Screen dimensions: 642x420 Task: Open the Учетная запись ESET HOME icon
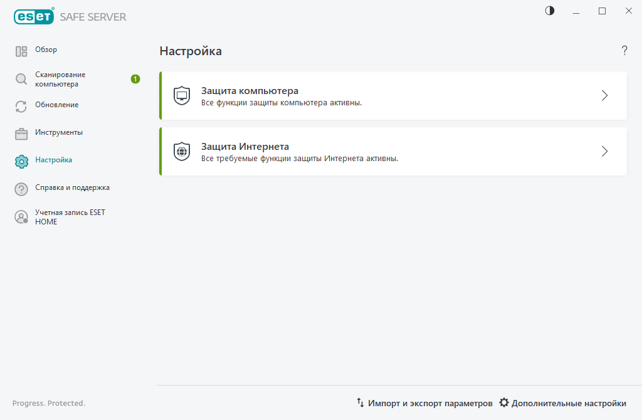pyautogui.click(x=21, y=216)
